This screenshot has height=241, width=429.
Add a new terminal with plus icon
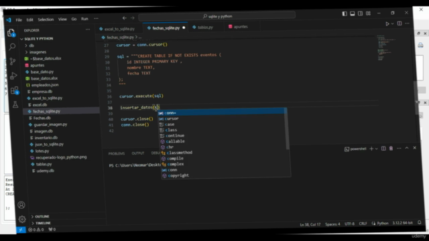click(x=371, y=149)
